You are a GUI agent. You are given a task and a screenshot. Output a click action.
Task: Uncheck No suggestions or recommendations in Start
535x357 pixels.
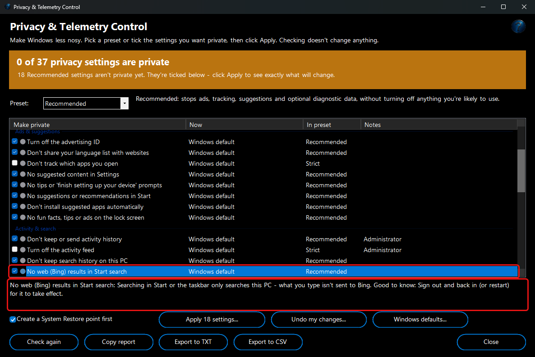15,195
